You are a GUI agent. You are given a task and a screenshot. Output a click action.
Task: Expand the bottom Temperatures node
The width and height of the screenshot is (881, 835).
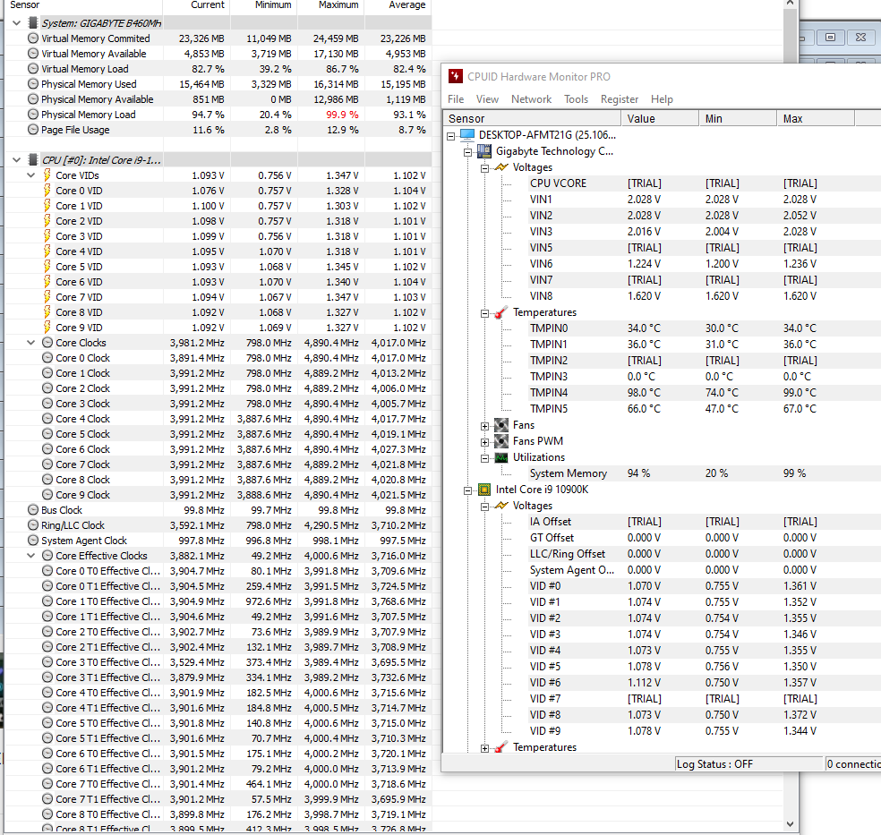pos(485,748)
